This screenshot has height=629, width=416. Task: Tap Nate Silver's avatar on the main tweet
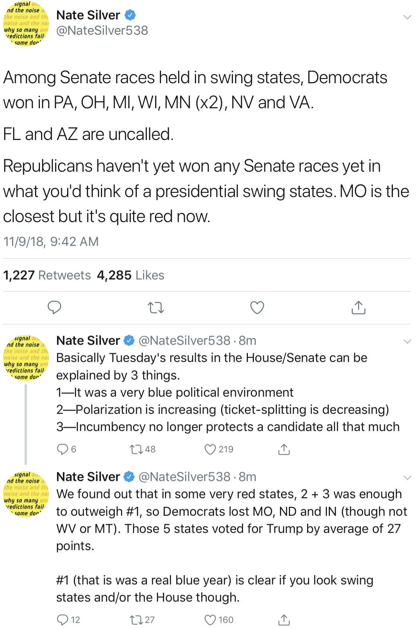[x=26, y=24]
